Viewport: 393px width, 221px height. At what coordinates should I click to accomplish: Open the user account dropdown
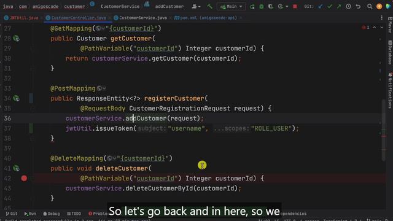(x=196, y=7)
